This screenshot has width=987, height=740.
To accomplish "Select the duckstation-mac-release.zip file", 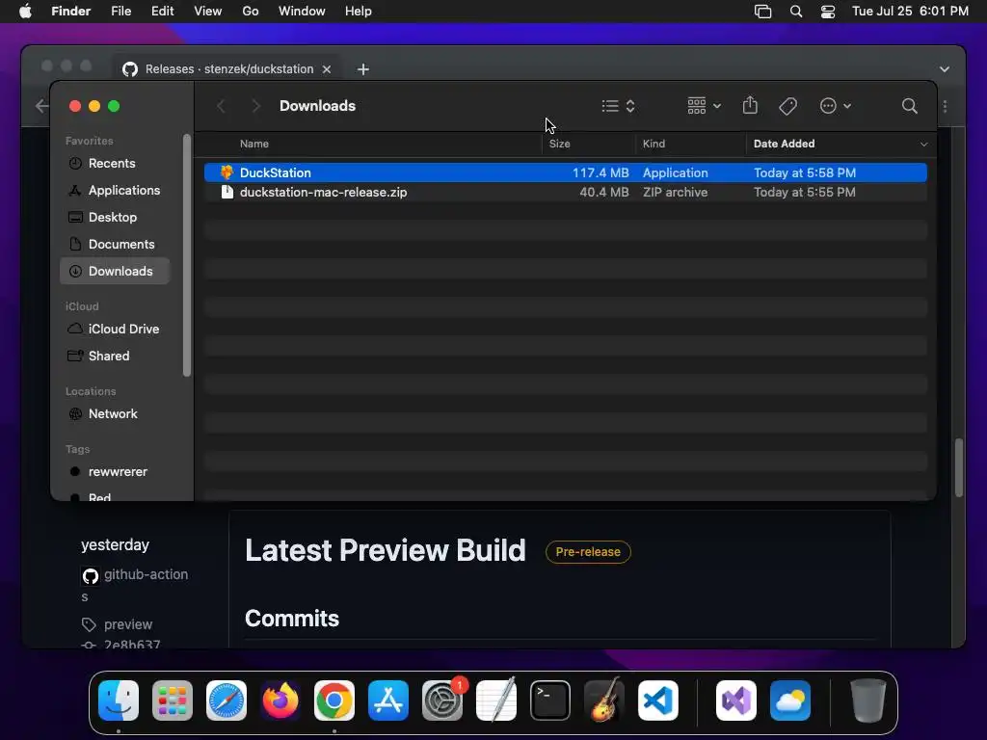I will [565, 192].
